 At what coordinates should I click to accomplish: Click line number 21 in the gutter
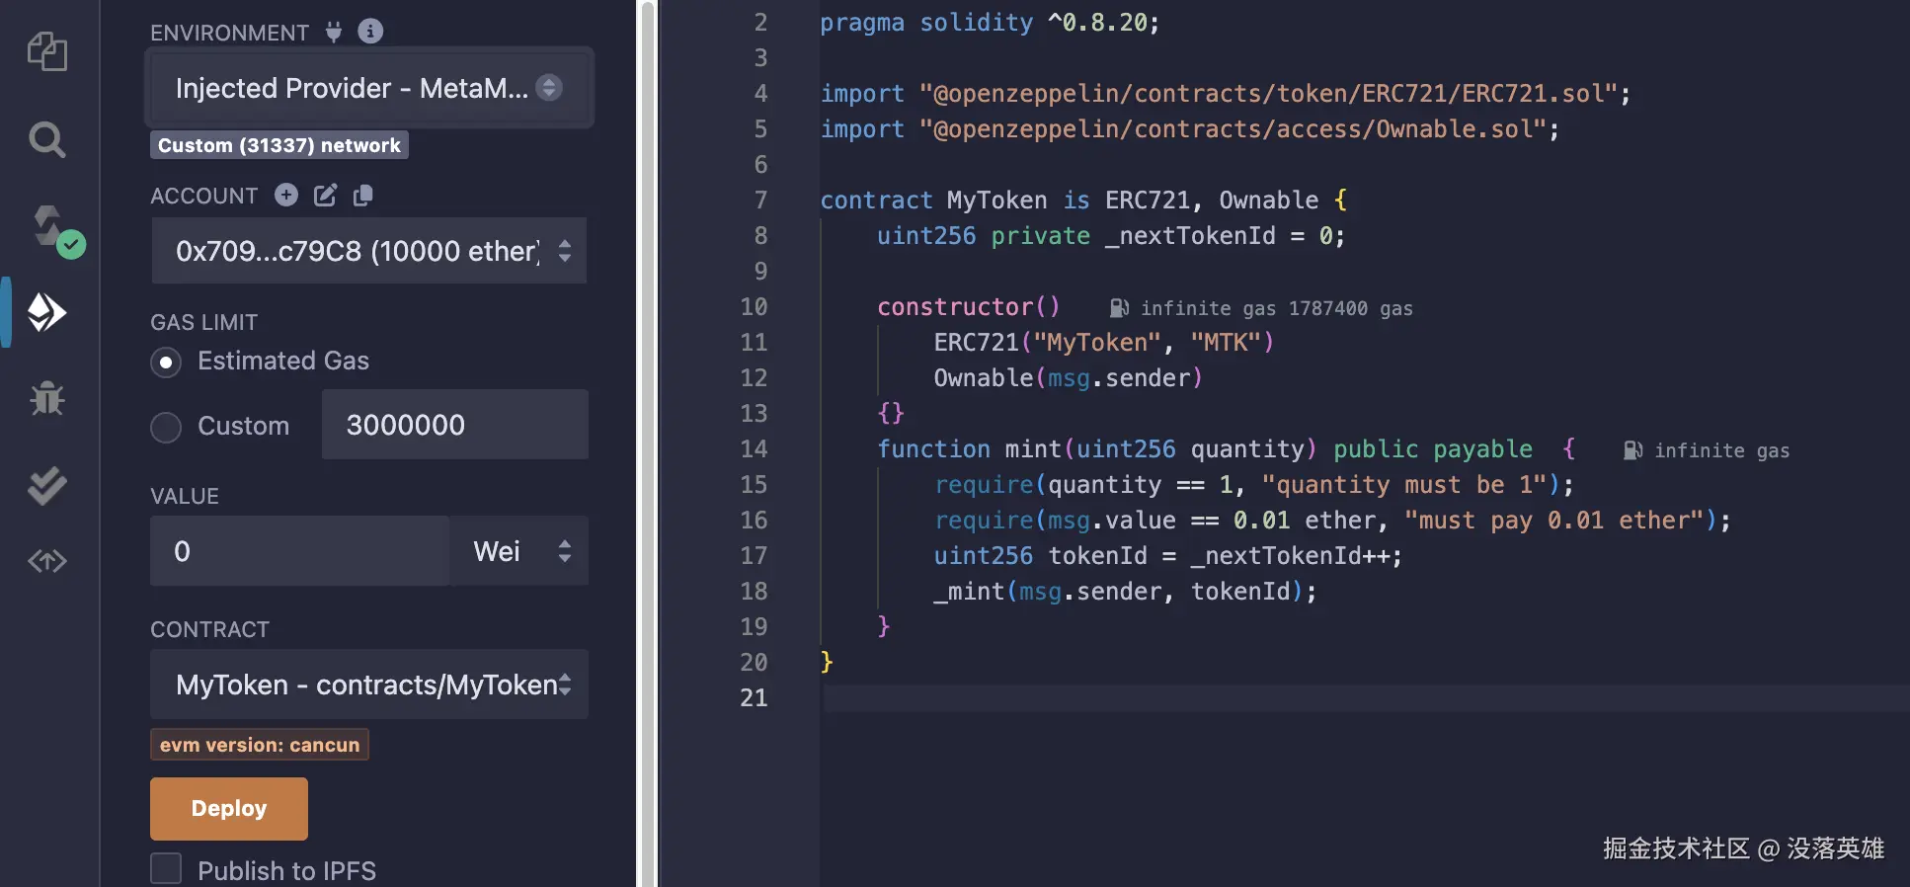point(754,698)
